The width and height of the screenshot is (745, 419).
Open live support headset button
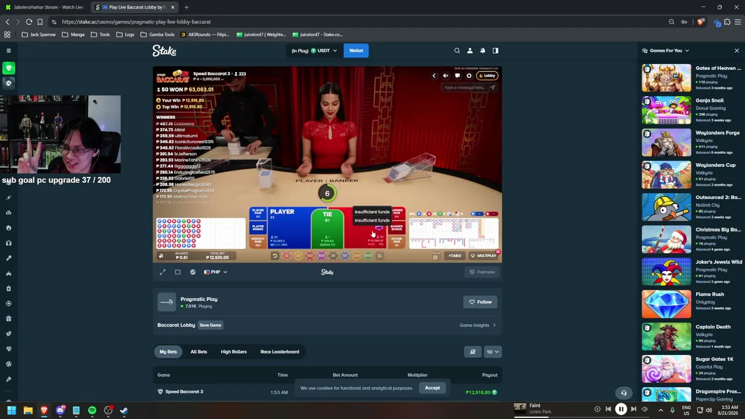coord(623,393)
